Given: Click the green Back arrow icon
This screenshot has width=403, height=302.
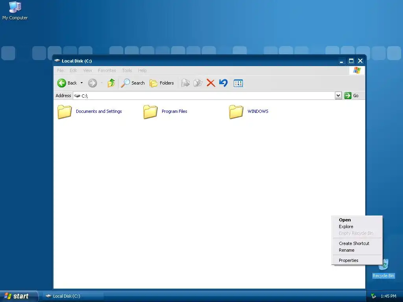Looking at the screenshot, I should [62, 83].
